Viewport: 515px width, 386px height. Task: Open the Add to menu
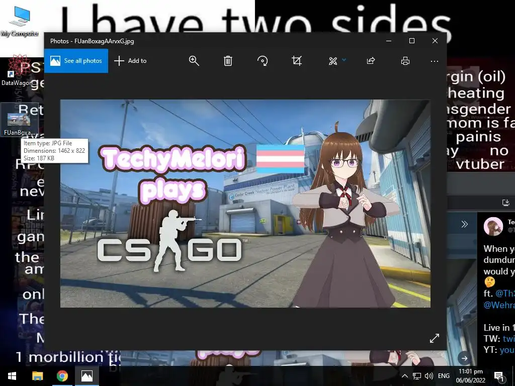pos(130,61)
